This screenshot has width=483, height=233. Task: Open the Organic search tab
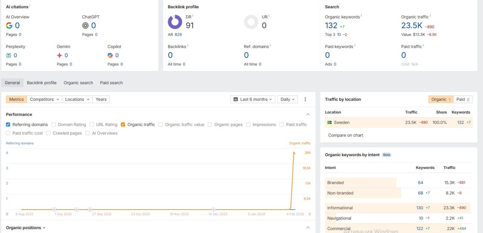(x=78, y=83)
